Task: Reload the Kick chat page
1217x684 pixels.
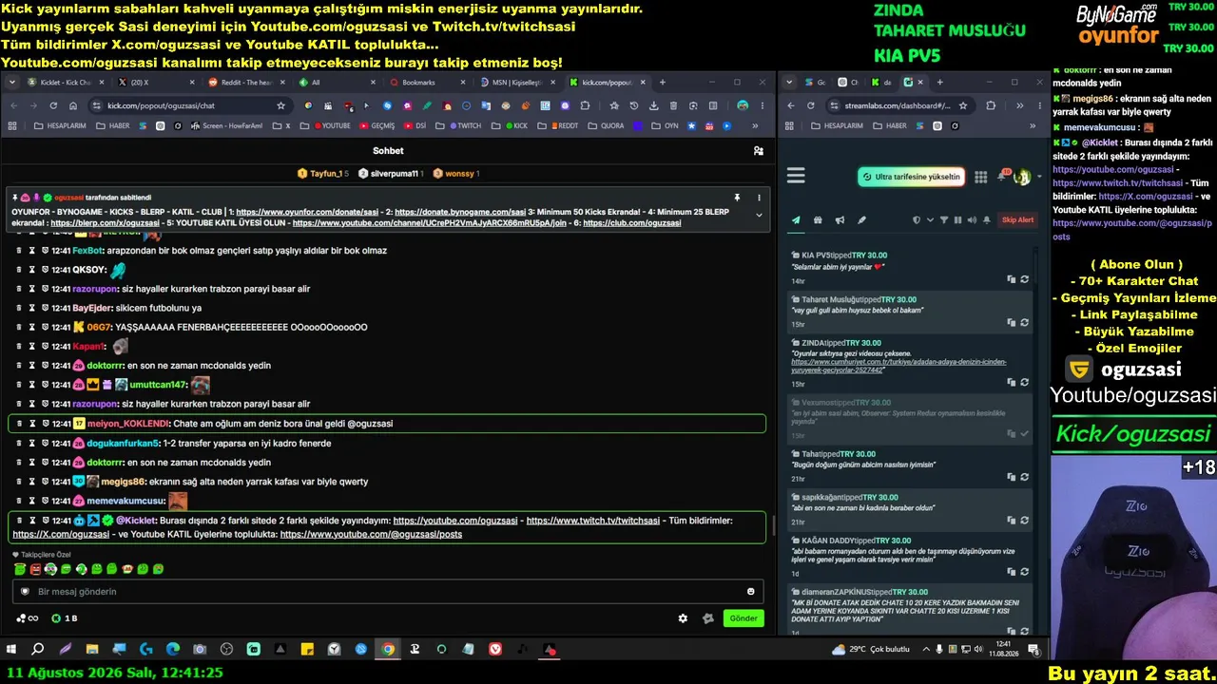Action: [x=53, y=105]
